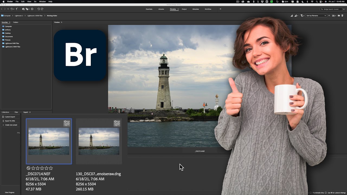Open the File menu

tap(17, 2)
